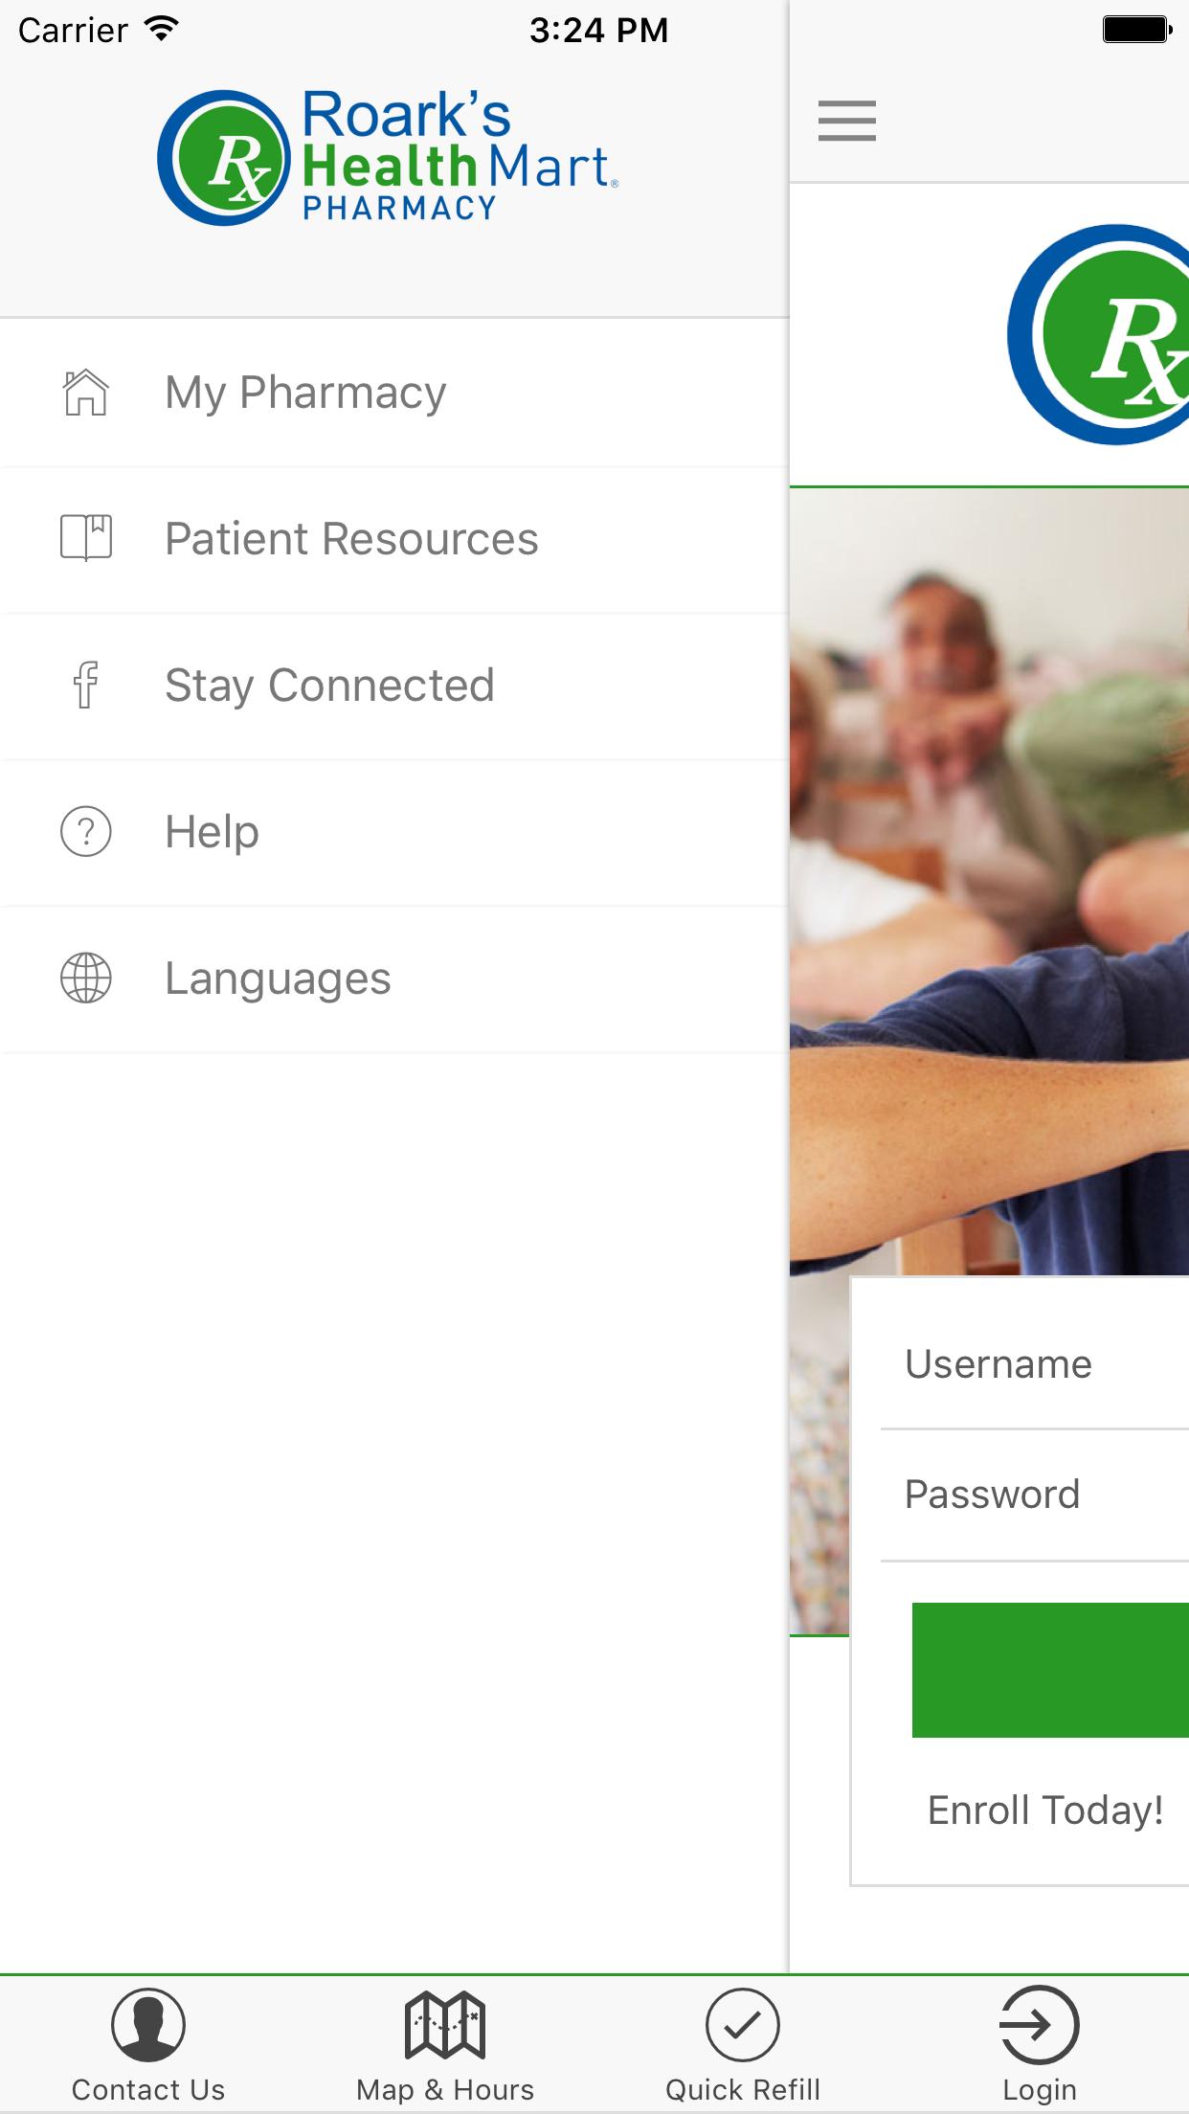The width and height of the screenshot is (1189, 2114).
Task: Choose Stay Connected menu entry
Action: pos(394,686)
